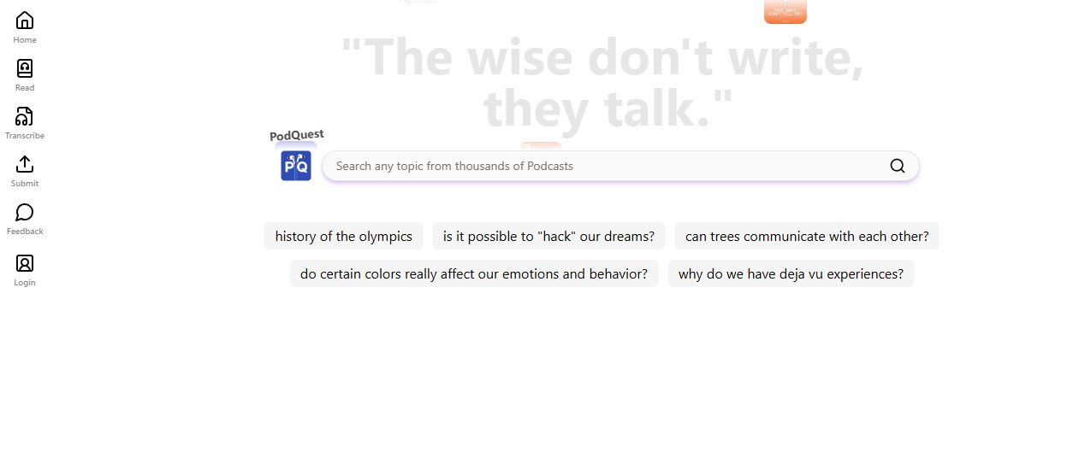The width and height of the screenshot is (1085, 452).
Task: Open Feedback via speech bubble icon
Action: coord(25,212)
